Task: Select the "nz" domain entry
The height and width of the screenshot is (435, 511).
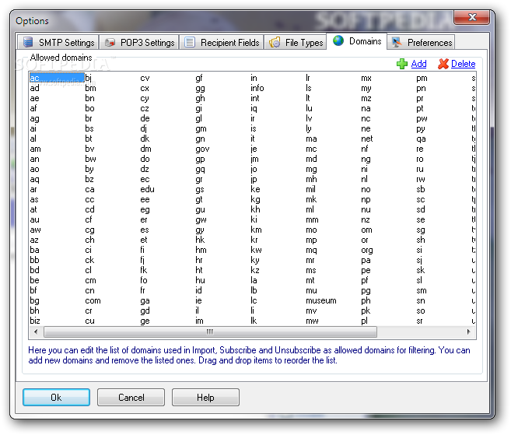Action: pyautogui.click(x=366, y=219)
